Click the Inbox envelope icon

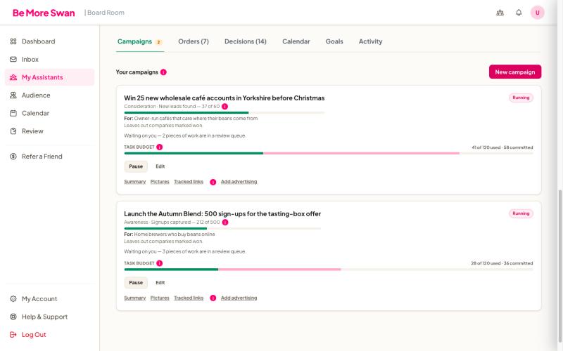13,59
